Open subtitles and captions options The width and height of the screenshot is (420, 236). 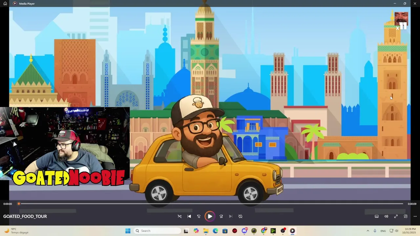pos(377,216)
